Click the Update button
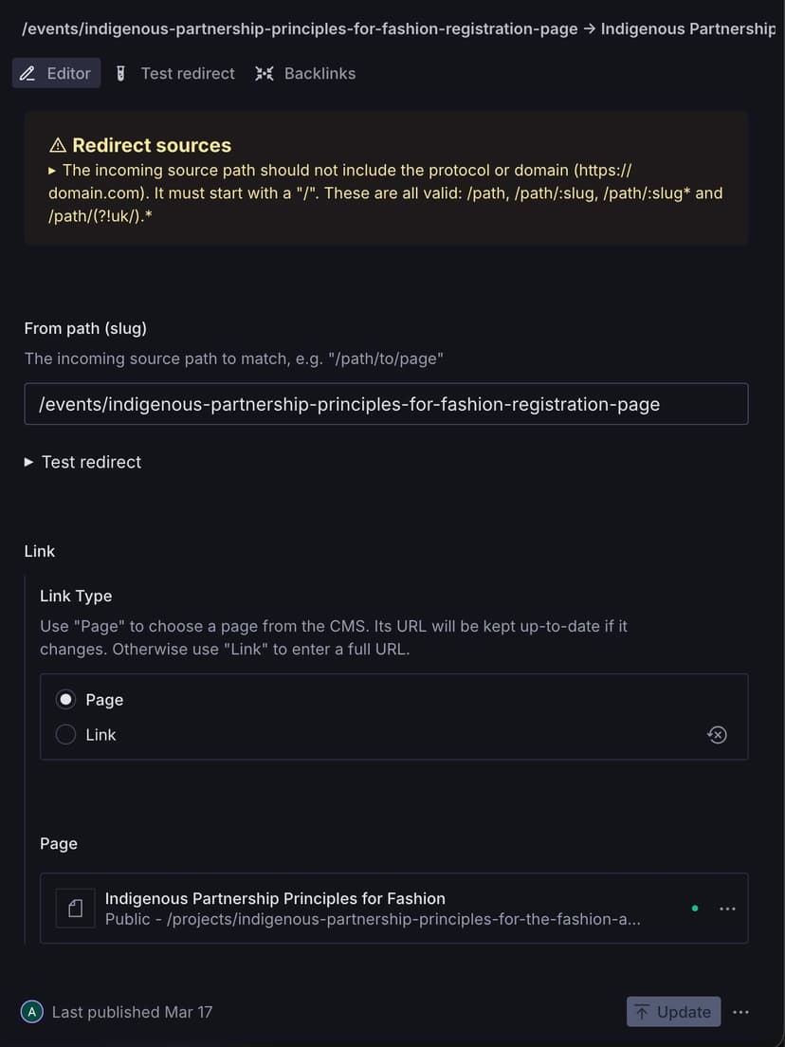Viewport: 785px width, 1047px height. [673, 1012]
